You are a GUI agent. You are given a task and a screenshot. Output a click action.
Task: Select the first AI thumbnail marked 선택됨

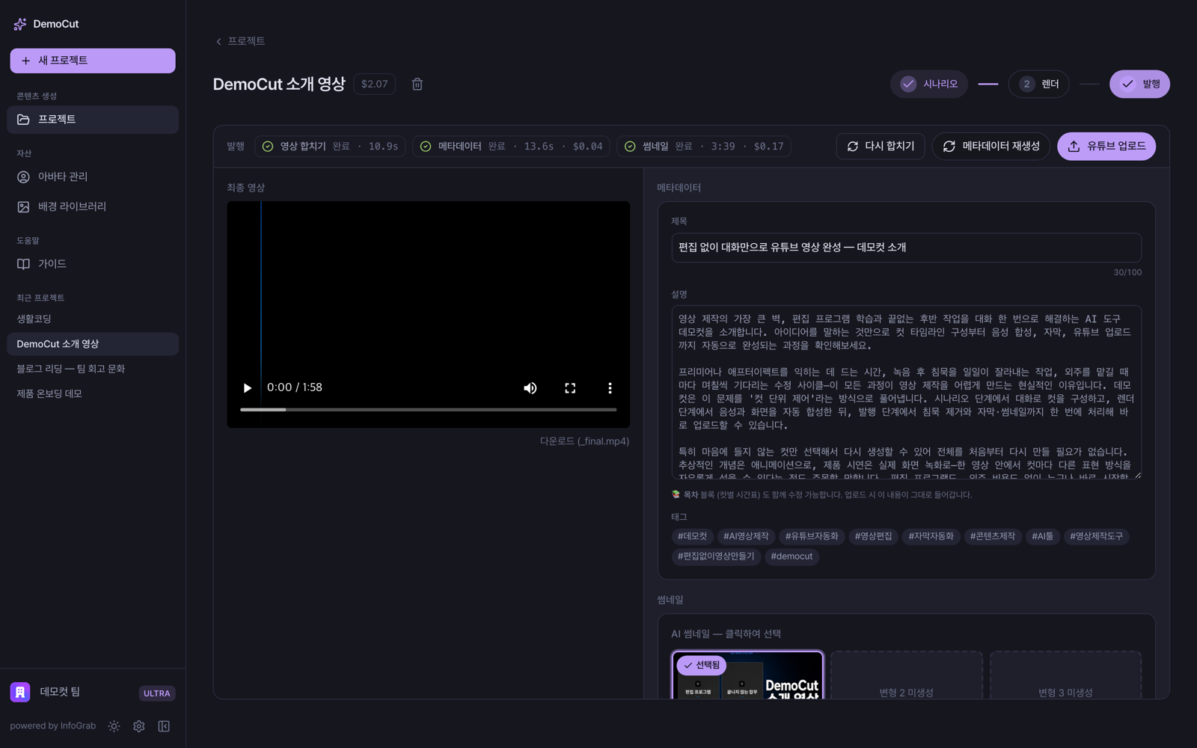point(748,675)
